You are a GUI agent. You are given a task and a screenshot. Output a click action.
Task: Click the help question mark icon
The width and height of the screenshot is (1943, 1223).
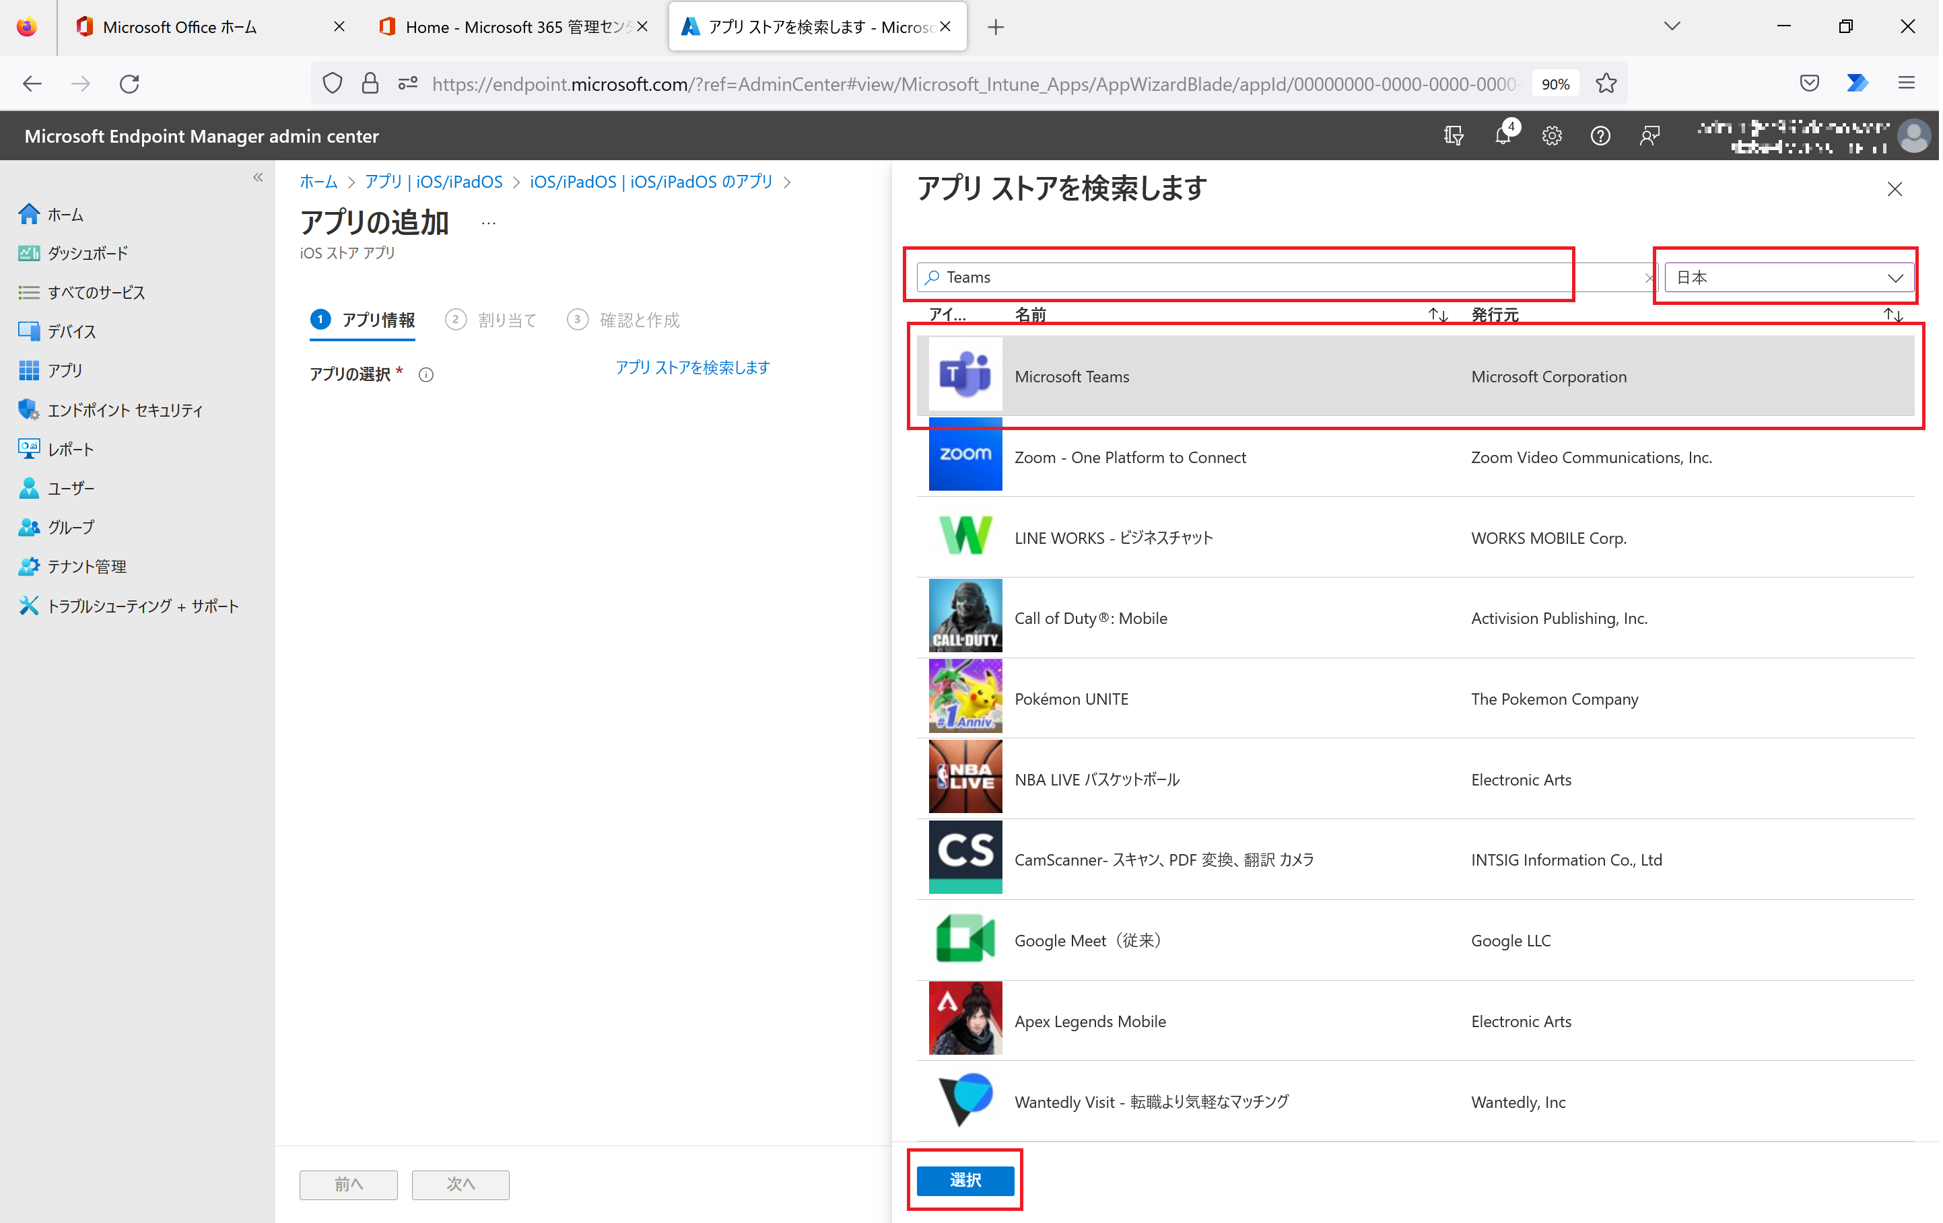[x=1600, y=135]
